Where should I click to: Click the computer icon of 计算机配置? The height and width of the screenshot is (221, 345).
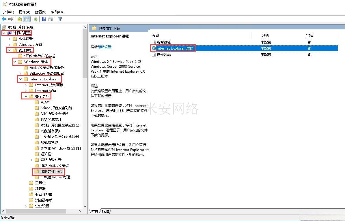[10, 33]
